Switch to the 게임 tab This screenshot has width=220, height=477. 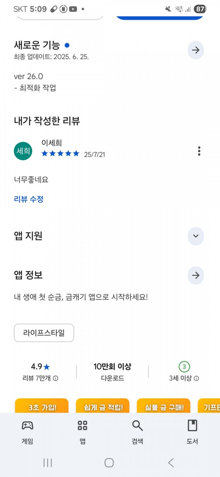coord(27,432)
